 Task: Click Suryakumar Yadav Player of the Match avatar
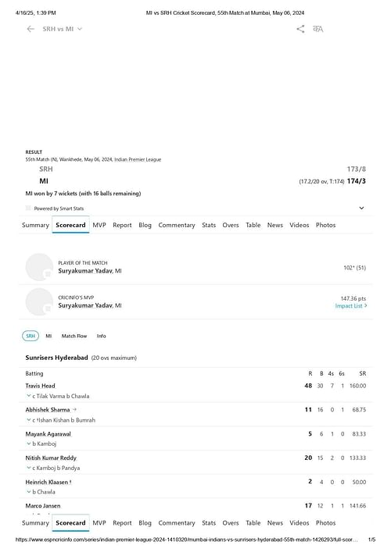coord(39,267)
